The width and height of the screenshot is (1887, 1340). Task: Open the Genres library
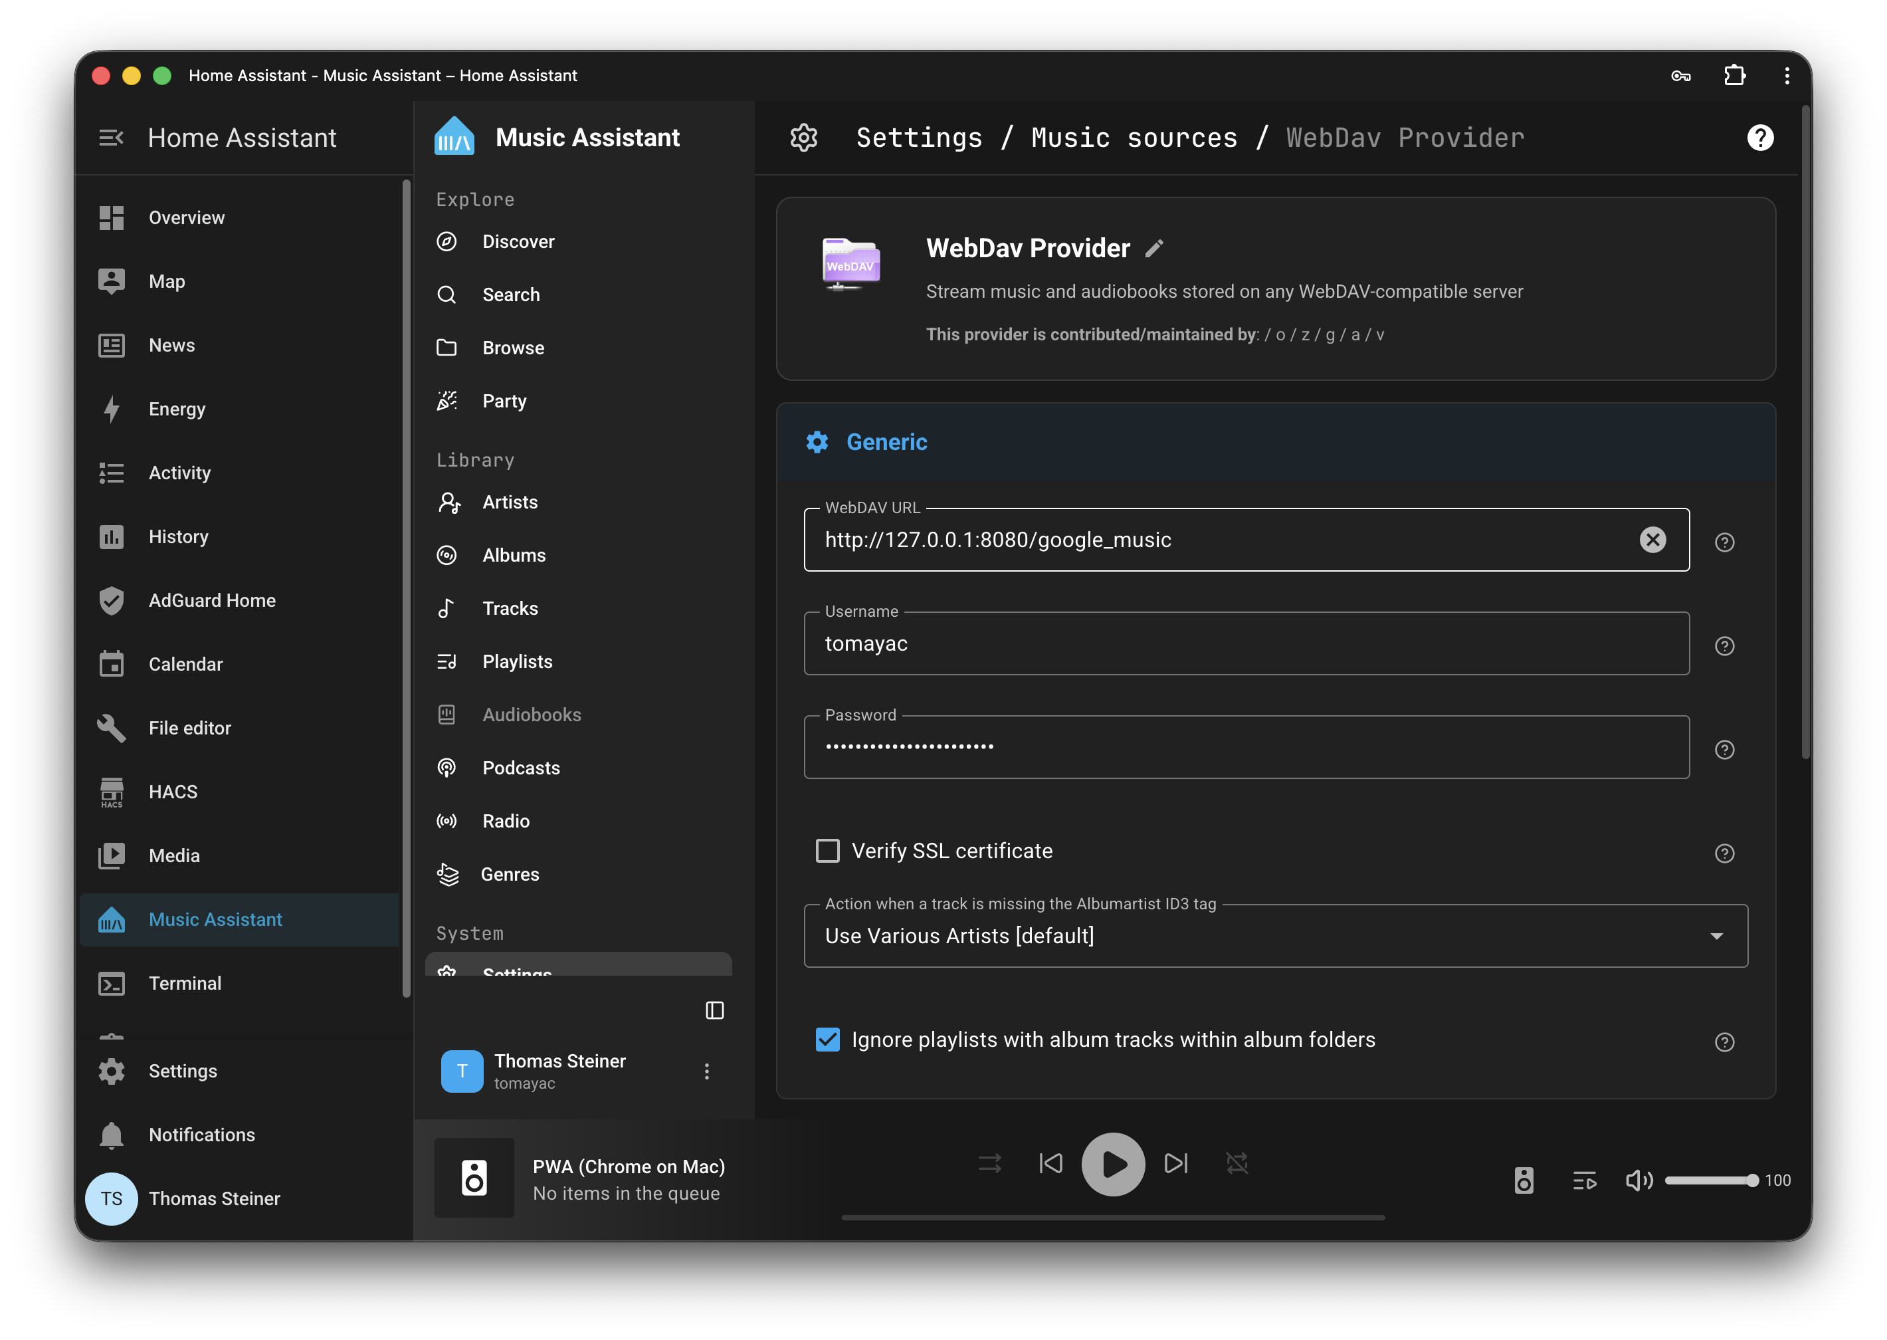pyautogui.click(x=577, y=874)
